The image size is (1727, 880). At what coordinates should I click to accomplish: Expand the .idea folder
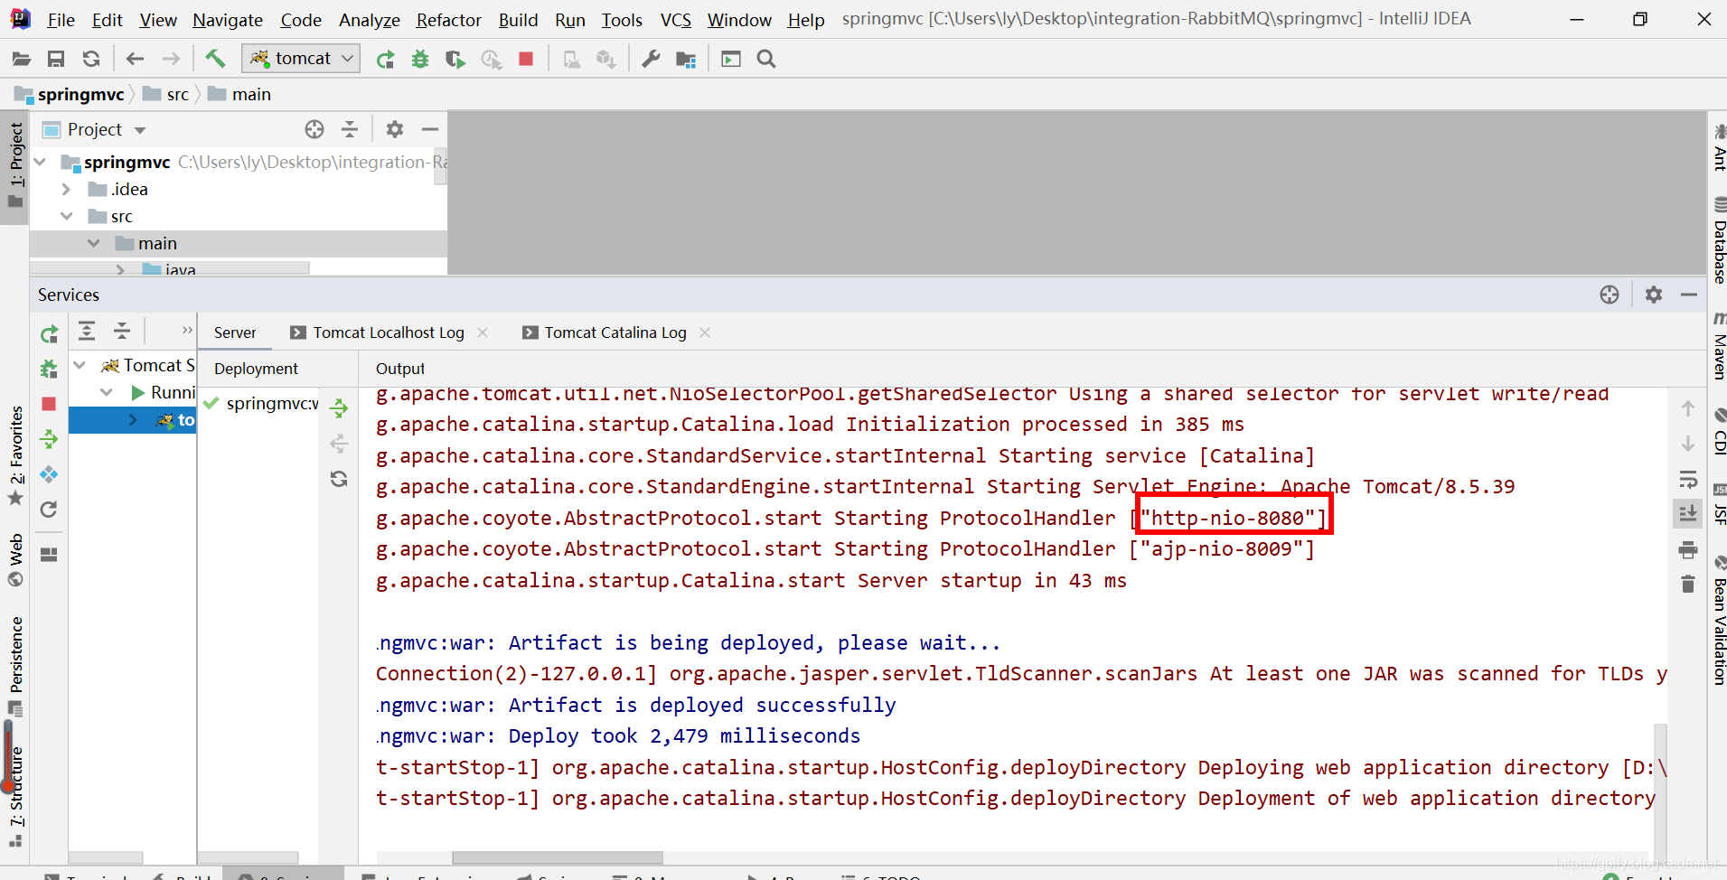66,189
